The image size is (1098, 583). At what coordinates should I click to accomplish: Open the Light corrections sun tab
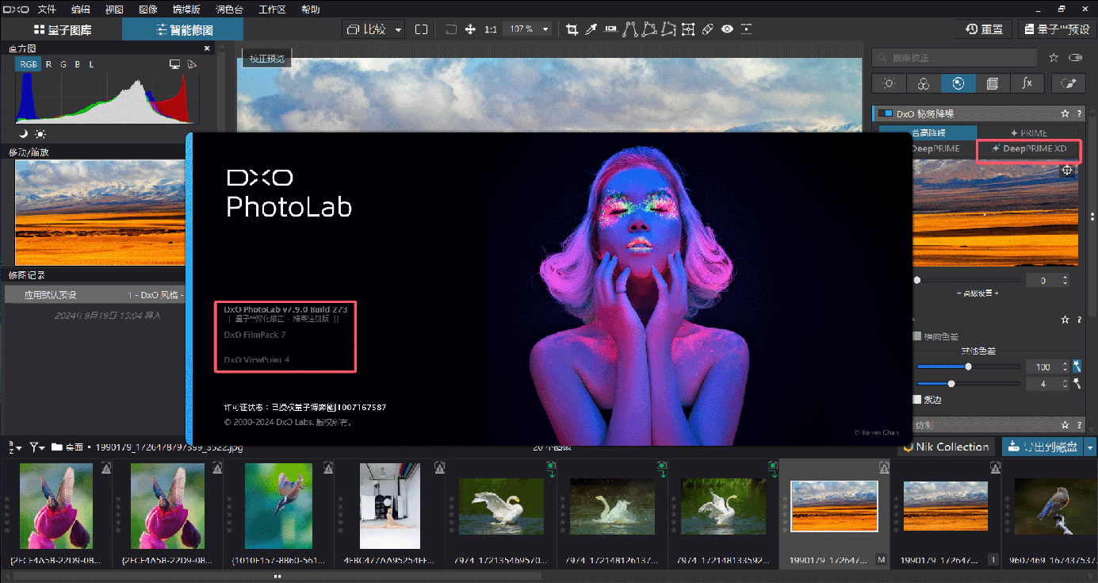pyautogui.click(x=889, y=83)
